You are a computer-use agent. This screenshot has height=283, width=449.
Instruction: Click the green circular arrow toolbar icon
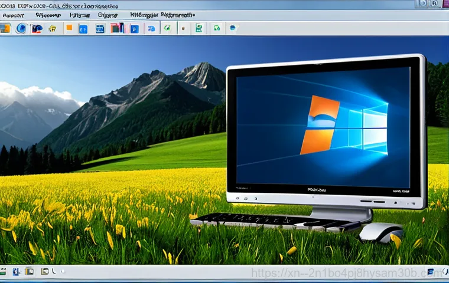pos(168,28)
